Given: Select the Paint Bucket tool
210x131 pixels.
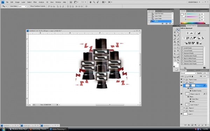Looking at the screenshot, I should 178,45.
